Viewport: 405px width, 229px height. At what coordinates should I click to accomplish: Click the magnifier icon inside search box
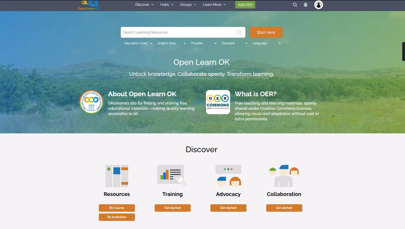click(239, 32)
